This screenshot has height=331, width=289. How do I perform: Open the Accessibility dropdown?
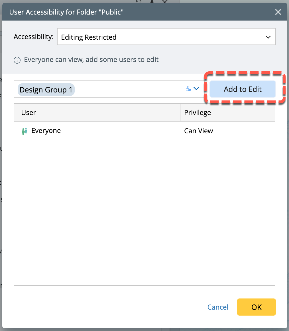point(166,37)
